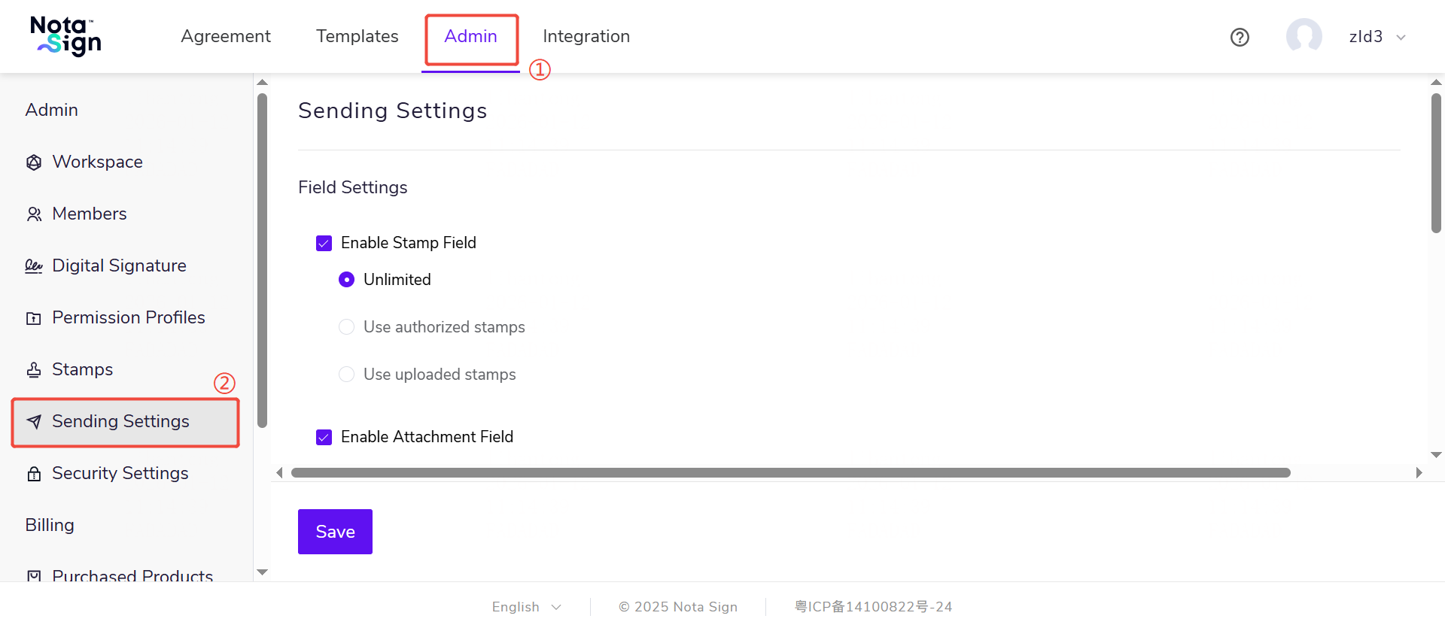Click the Permission Profiles icon

34,318
